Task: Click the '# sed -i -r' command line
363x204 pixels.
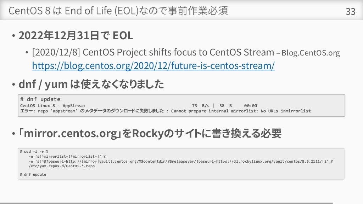Action: [x=34, y=151]
